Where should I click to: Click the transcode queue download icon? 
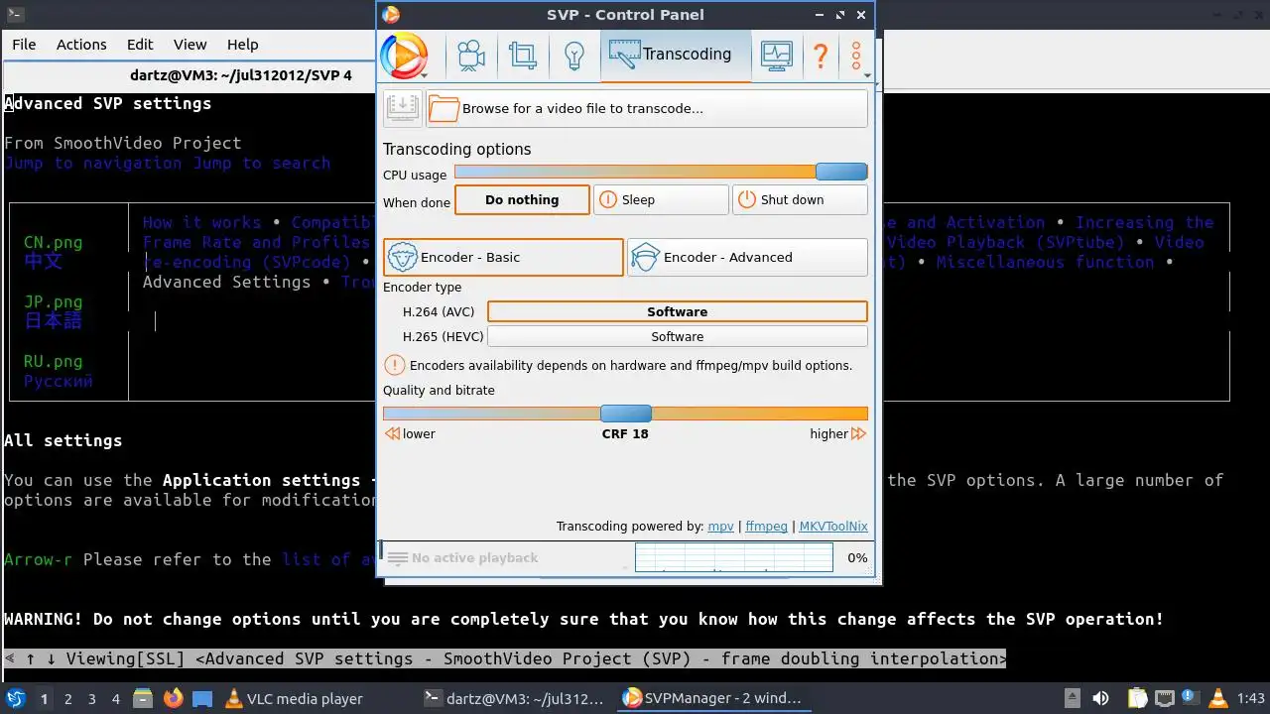pos(403,108)
